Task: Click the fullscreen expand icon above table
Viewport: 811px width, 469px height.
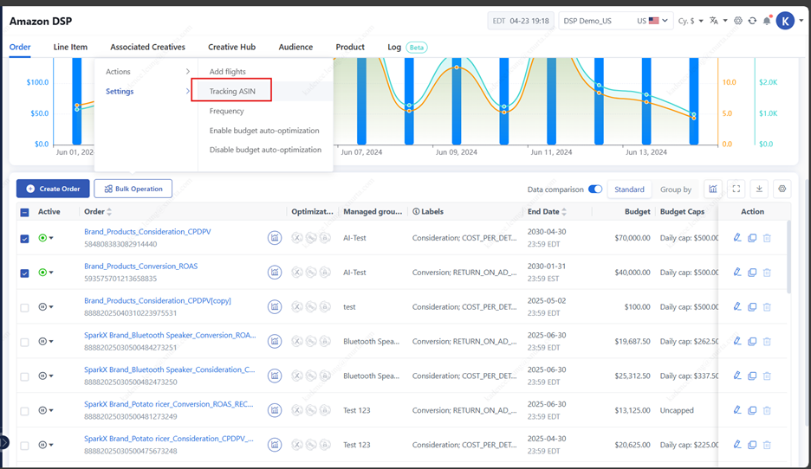Action: (x=736, y=189)
